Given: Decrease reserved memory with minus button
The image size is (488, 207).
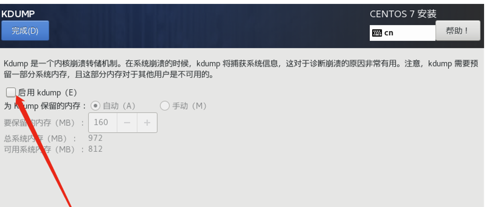Looking at the screenshot, I should (127, 123).
